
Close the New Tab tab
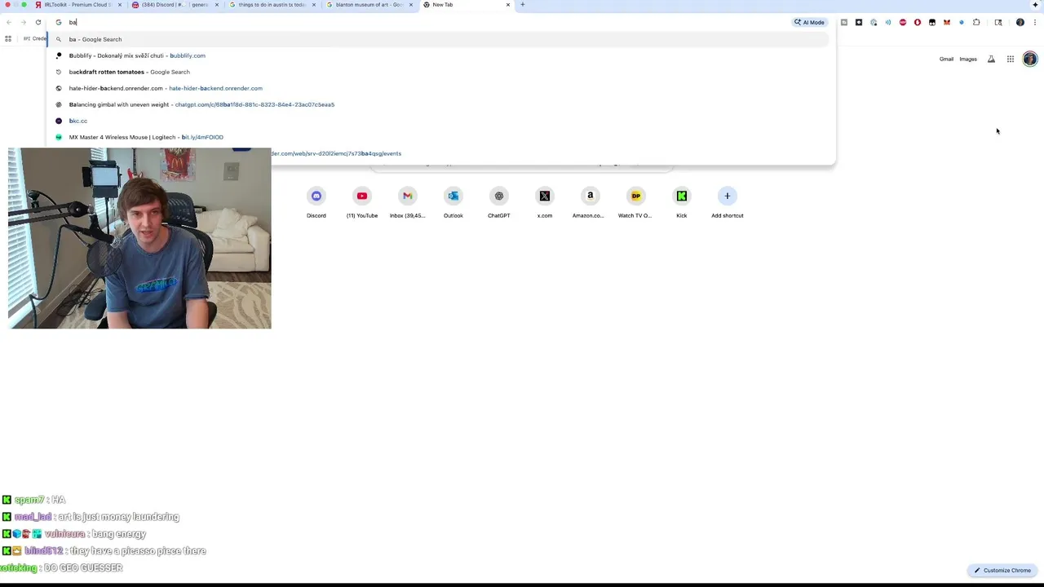[508, 5]
